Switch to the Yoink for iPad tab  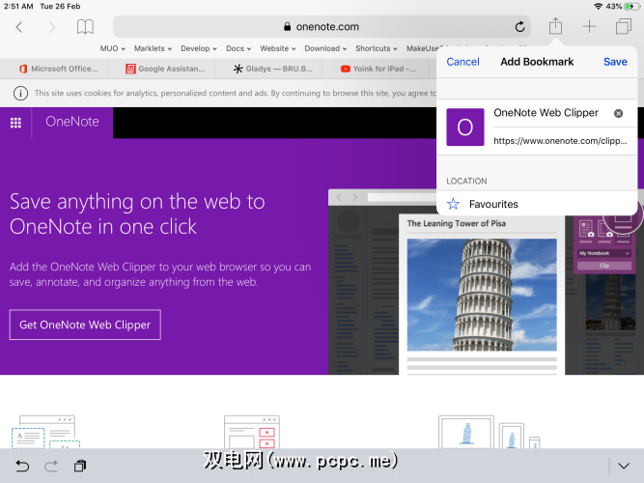coord(377,69)
